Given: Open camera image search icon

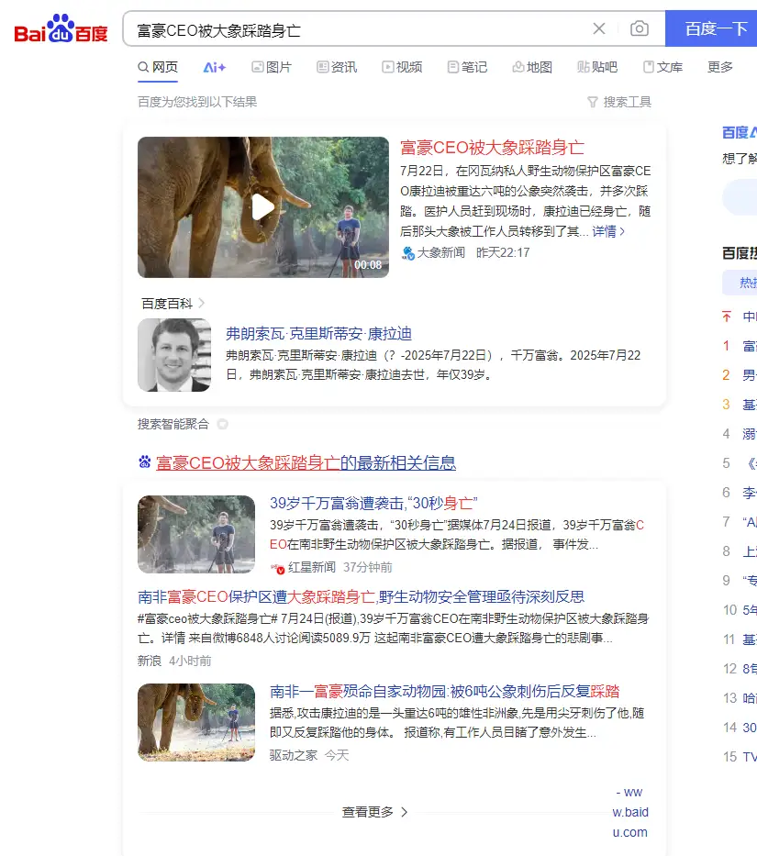Looking at the screenshot, I should click(639, 28).
